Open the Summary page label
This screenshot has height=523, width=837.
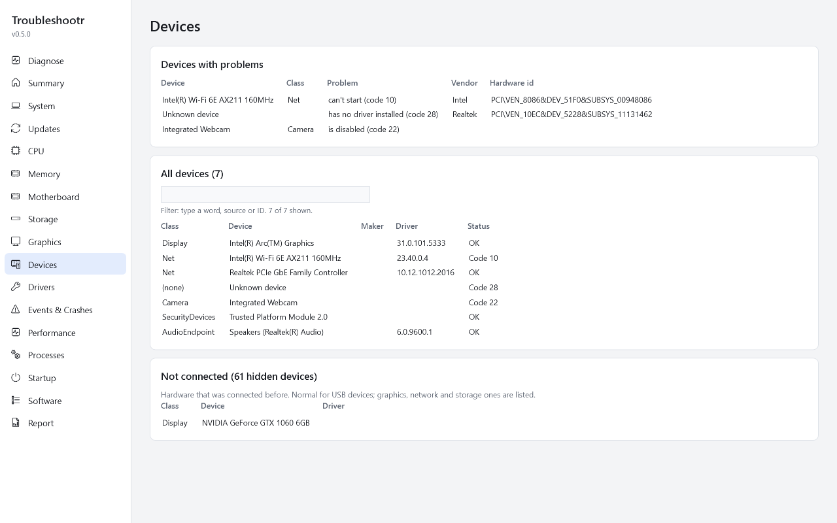tap(46, 84)
